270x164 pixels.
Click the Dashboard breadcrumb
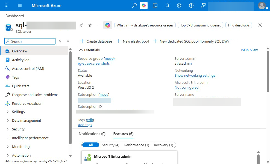pyautogui.click(x=15, y=16)
